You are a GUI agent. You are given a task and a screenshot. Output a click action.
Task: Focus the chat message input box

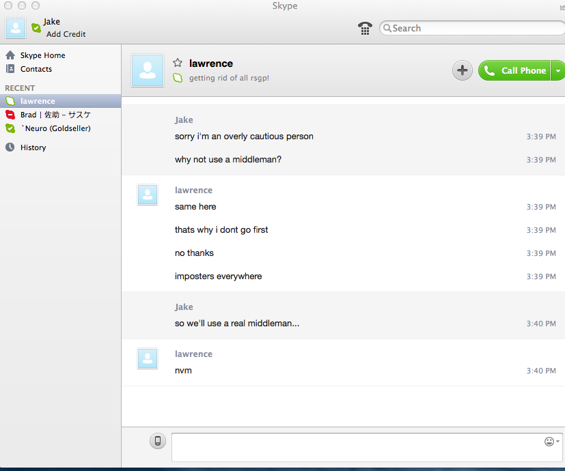(x=367, y=448)
